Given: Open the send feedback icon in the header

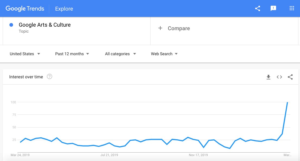Looking at the screenshot, I should [x=273, y=8].
